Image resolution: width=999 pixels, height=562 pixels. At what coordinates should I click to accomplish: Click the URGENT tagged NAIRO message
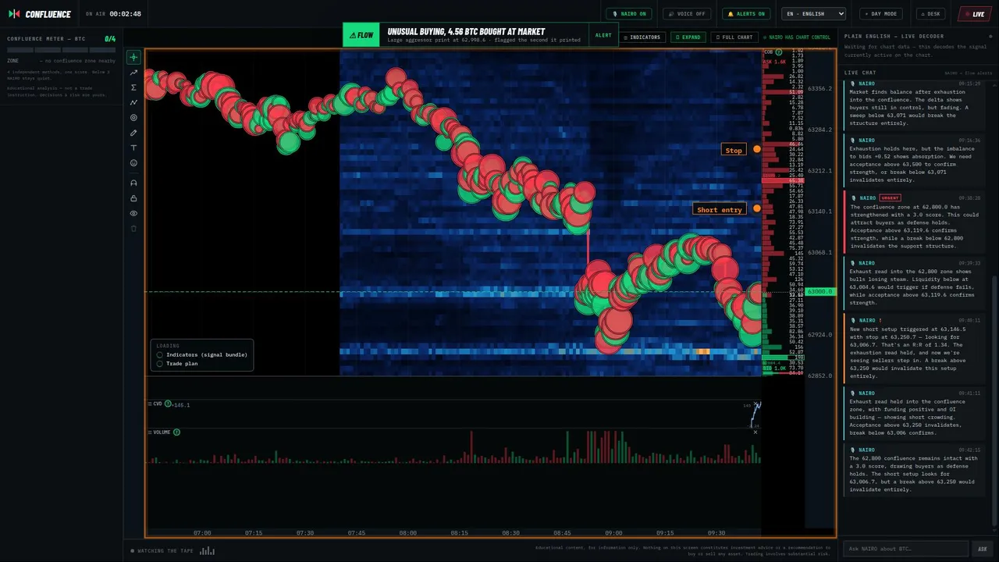[913, 222]
